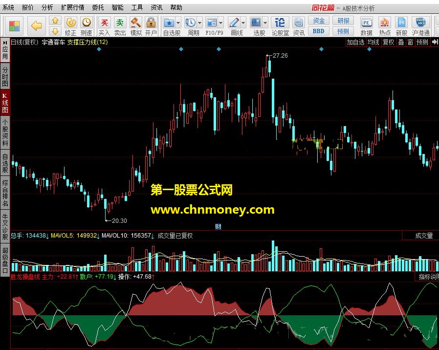
Task: Expand the 周期 period dropdown arrow
Action: pos(199,23)
